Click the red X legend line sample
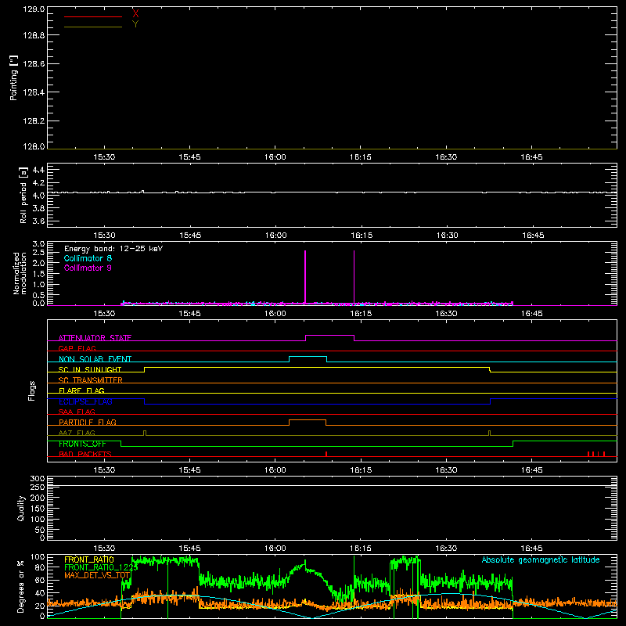The image size is (626, 626). point(93,16)
